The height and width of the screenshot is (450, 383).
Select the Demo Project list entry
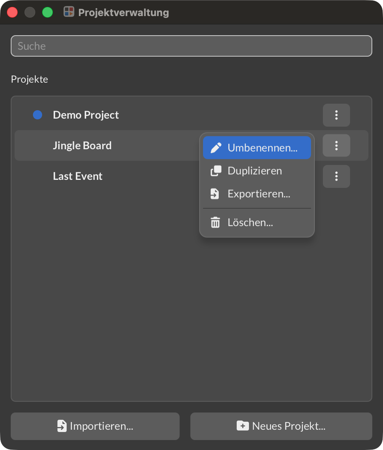click(191, 115)
